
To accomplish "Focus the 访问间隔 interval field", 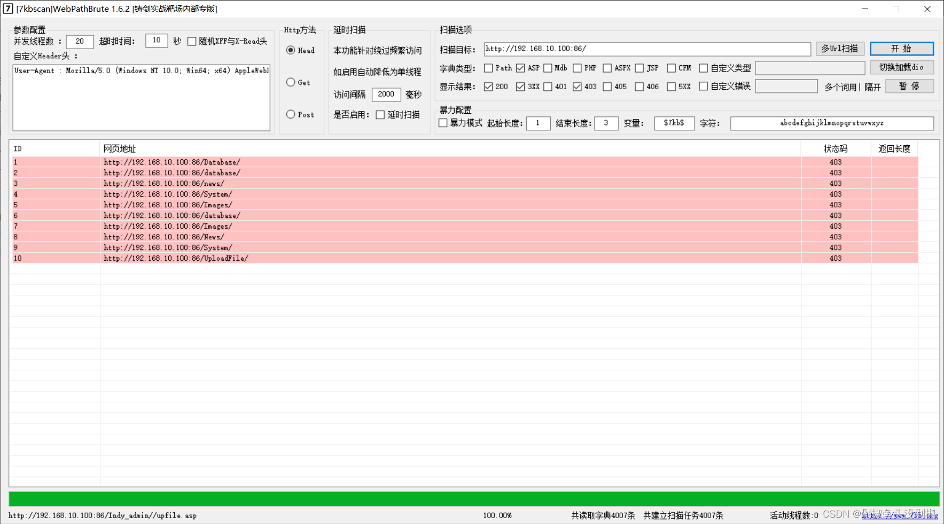I will coord(386,95).
